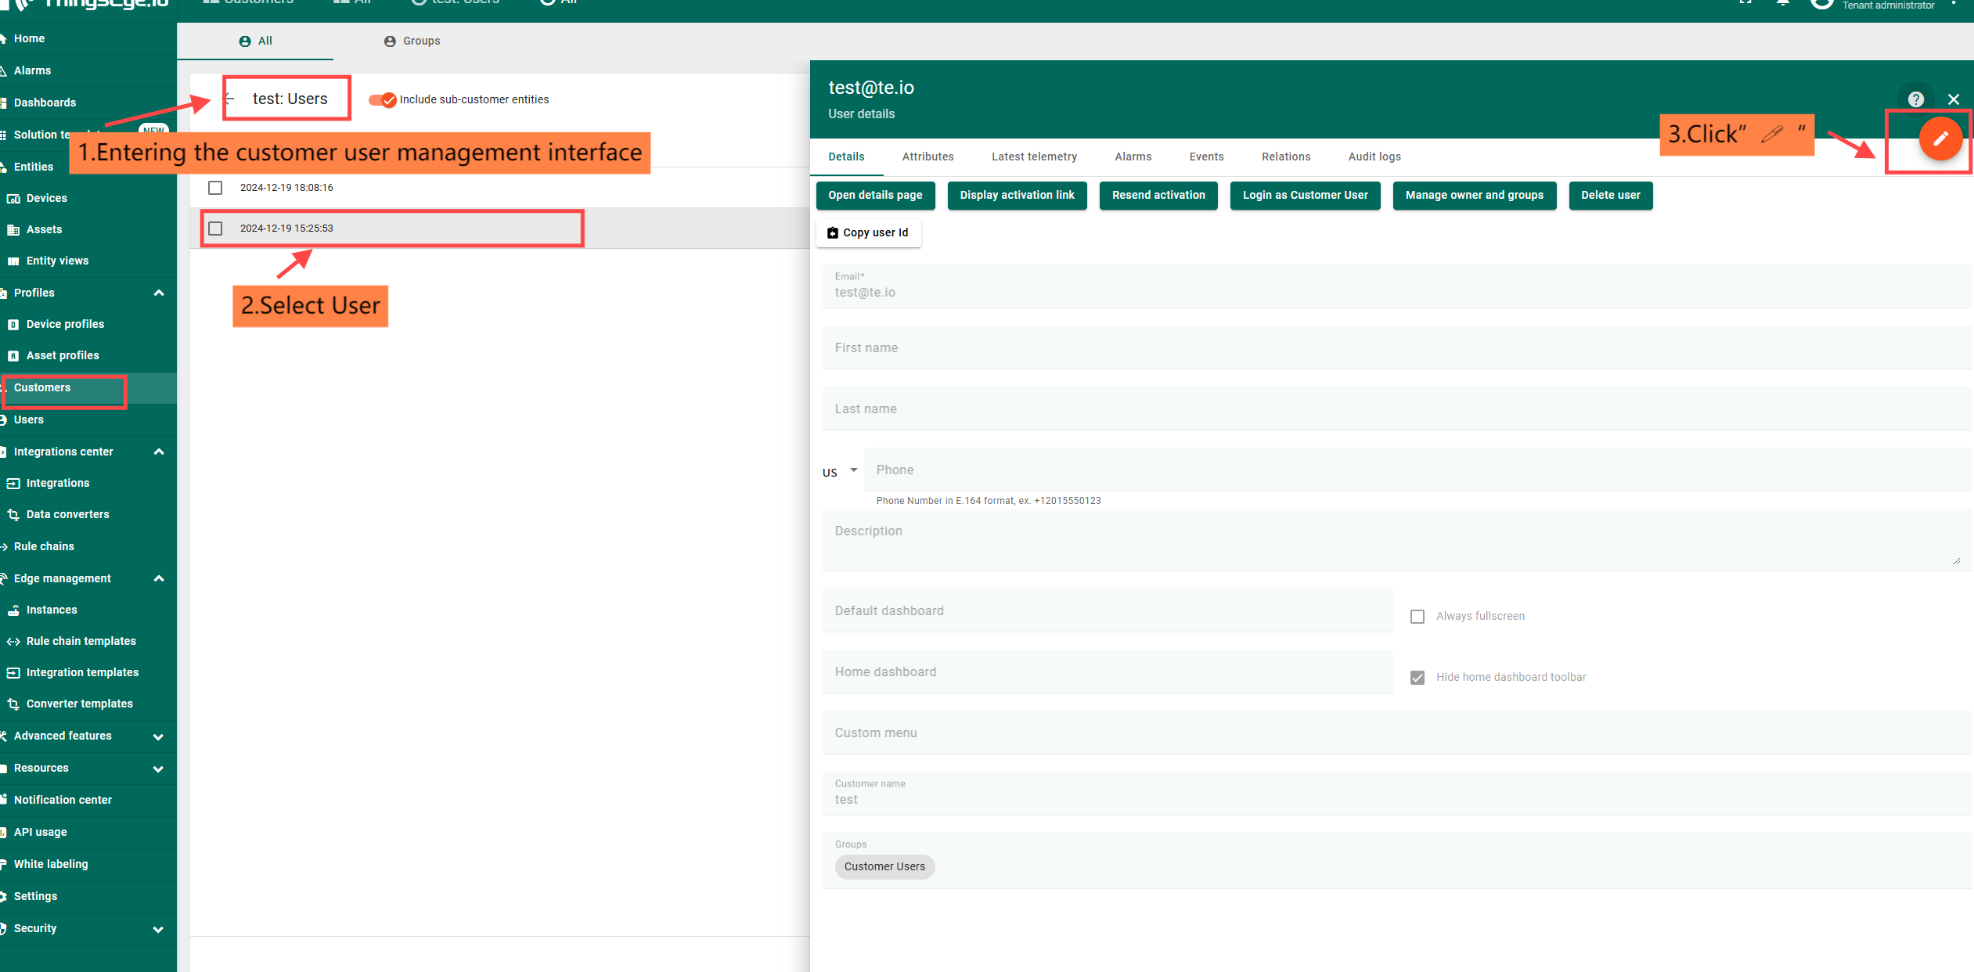
Task: Collapse the Profiles sidebar section
Action: click(x=159, y=293)
